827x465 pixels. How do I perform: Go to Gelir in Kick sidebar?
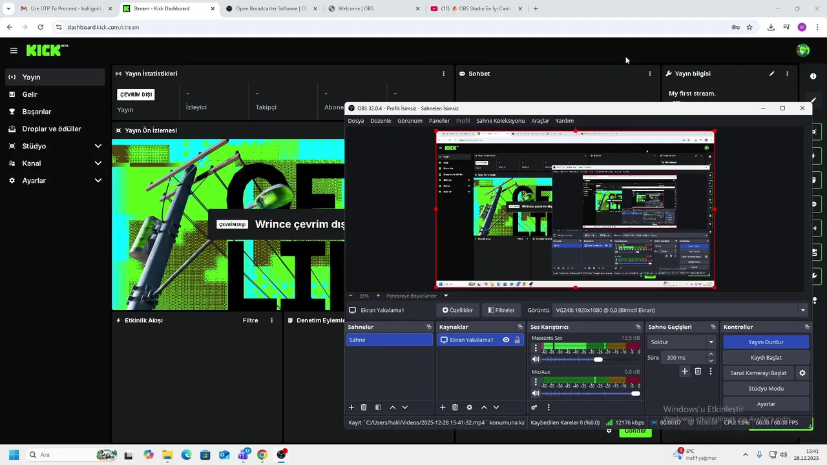click(55, 94)
